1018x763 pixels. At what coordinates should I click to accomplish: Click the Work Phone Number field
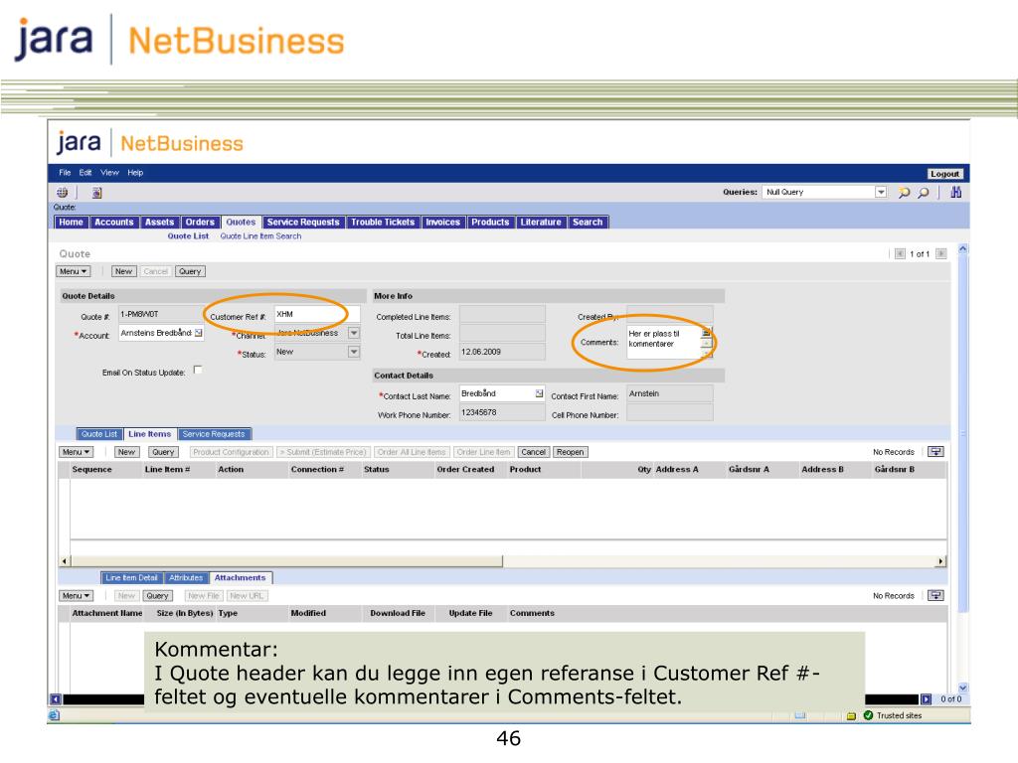coord(502,412)
